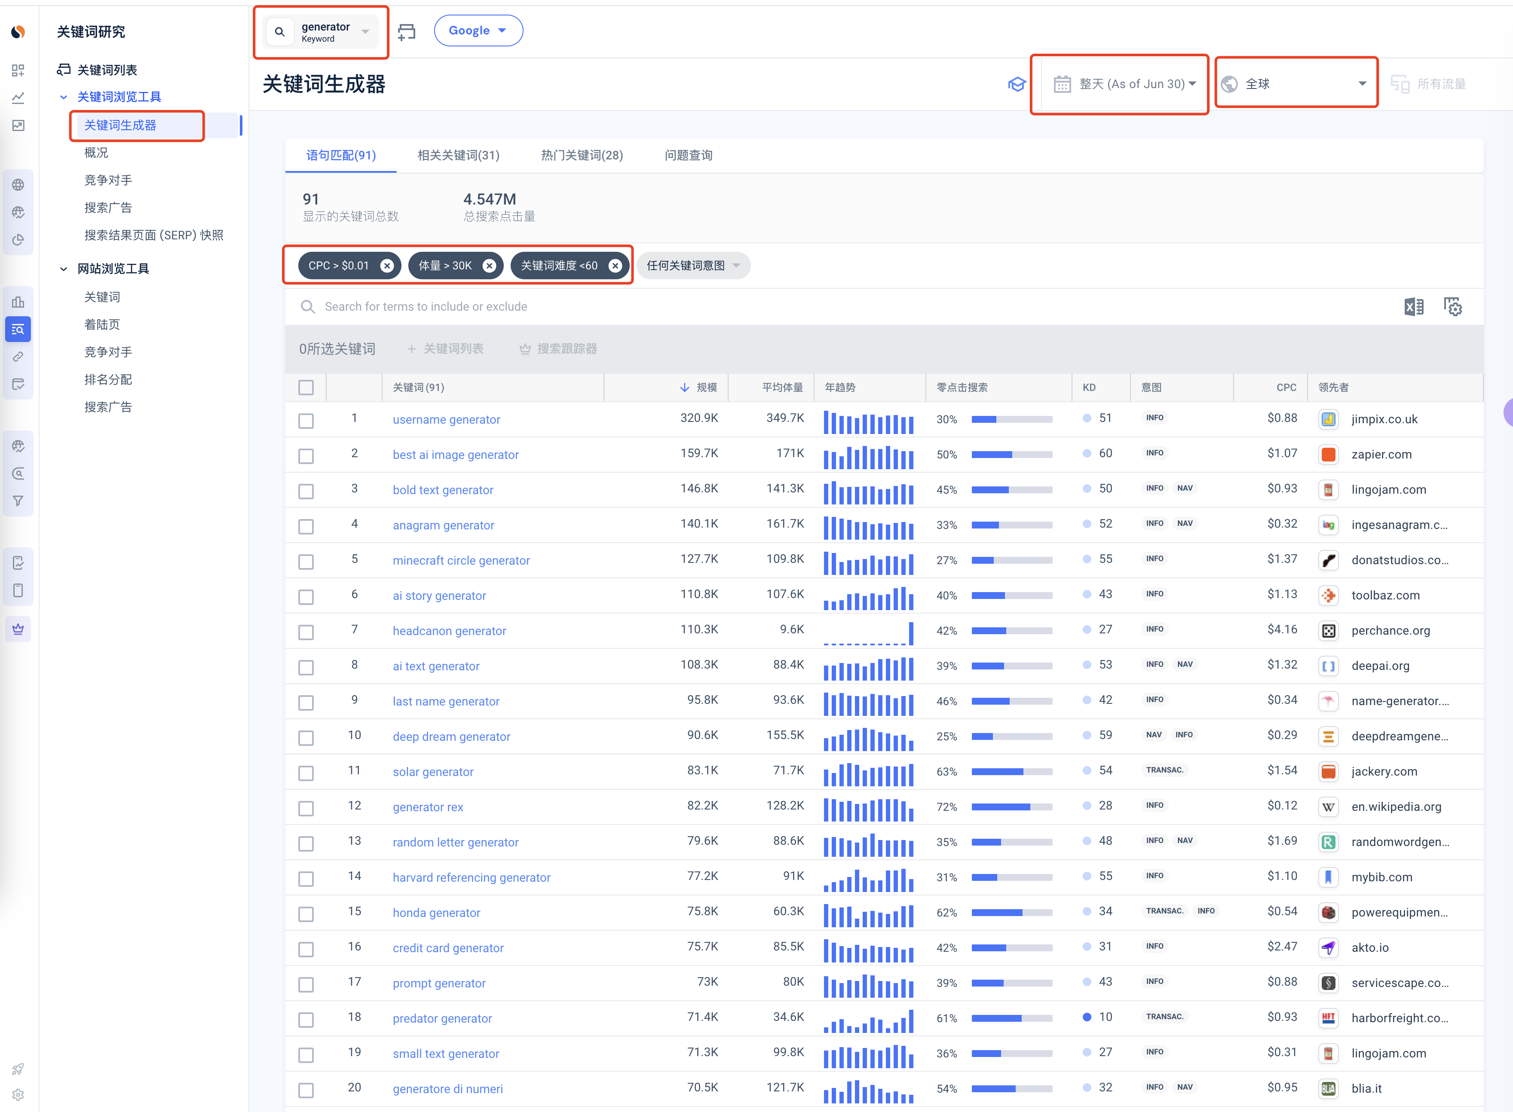This screenshot has height=1112, width=1513.
Task: Switch to the 热门关键词(28) tab
Action: (582, 156)
